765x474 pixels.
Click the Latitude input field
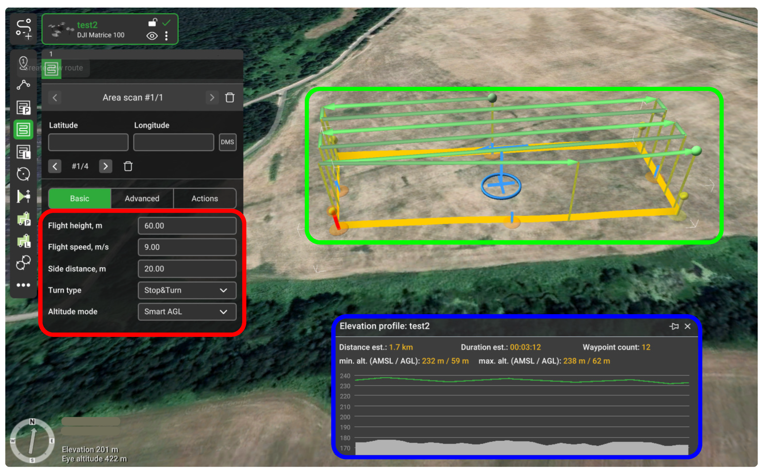[88, 142]
